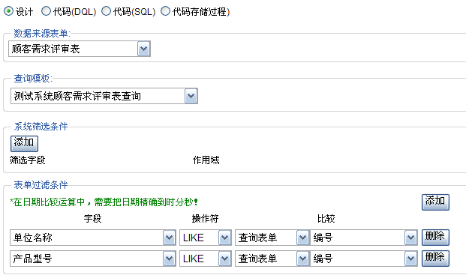Delete the 单位名称 filter row
466x275 pixels.
point(435,238)
